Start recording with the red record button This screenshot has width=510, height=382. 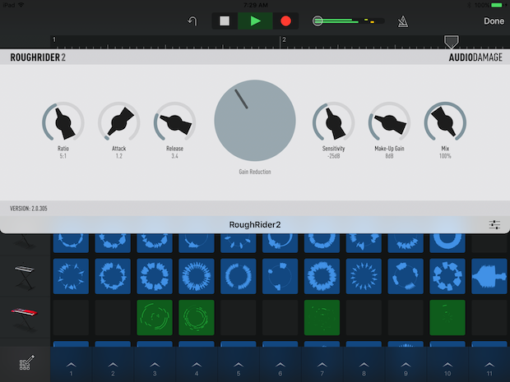coord(285,21)
